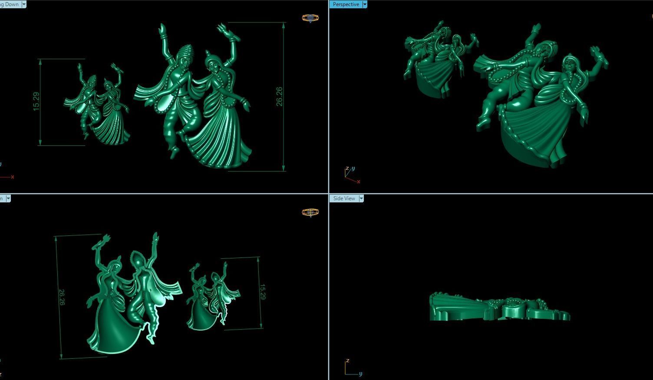Click the Perspective viewport title label
Image resolution: width=653 pixels, height=380 pixels.
346,4
